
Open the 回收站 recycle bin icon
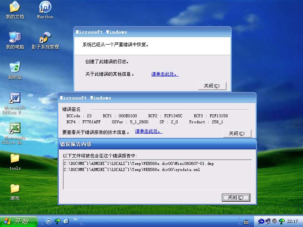coord(15,70)
